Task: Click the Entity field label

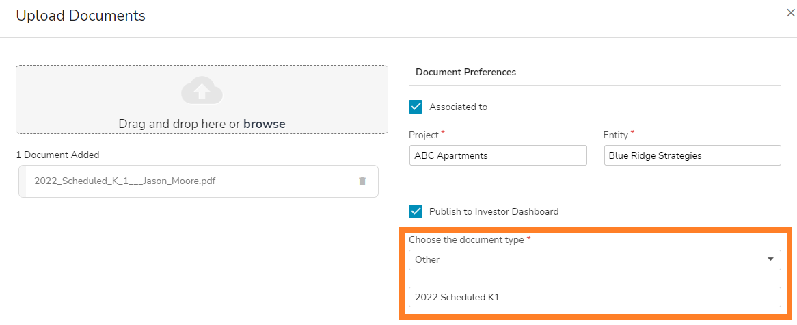Action: tap(615, 135)
